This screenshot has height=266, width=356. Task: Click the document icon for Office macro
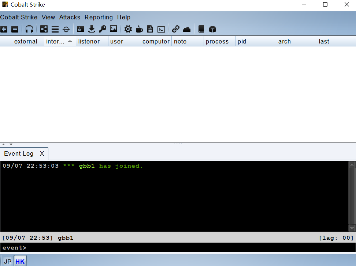(x=150, y=29)
